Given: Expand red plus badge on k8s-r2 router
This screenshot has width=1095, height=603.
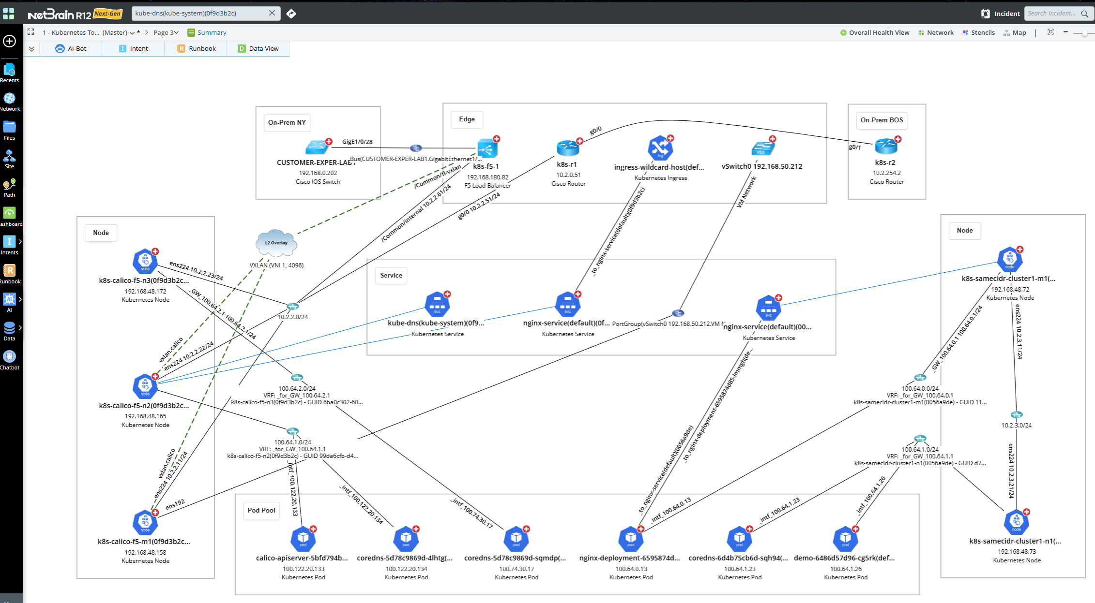Looking at the screenshot, I should click(898, 139).
